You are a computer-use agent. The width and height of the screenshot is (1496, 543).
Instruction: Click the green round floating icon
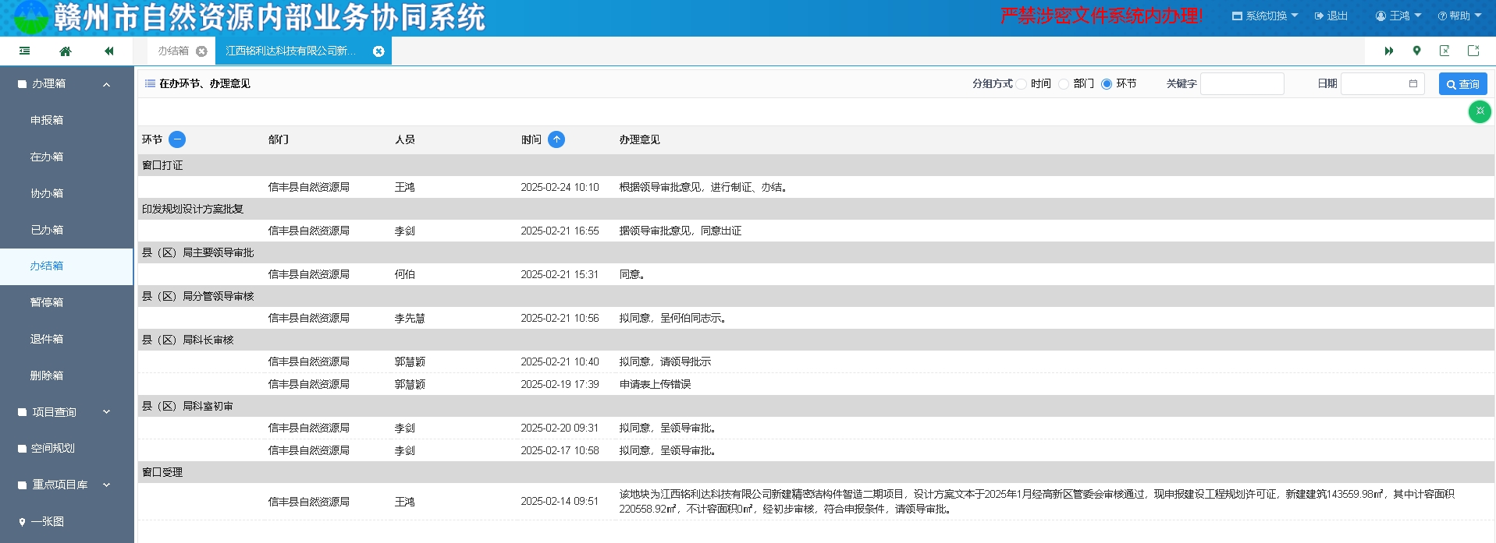pyautogui.click(x=1480, y=111)
